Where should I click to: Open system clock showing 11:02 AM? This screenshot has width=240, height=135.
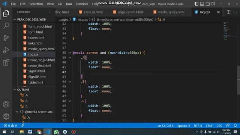(x=226, y=132)
